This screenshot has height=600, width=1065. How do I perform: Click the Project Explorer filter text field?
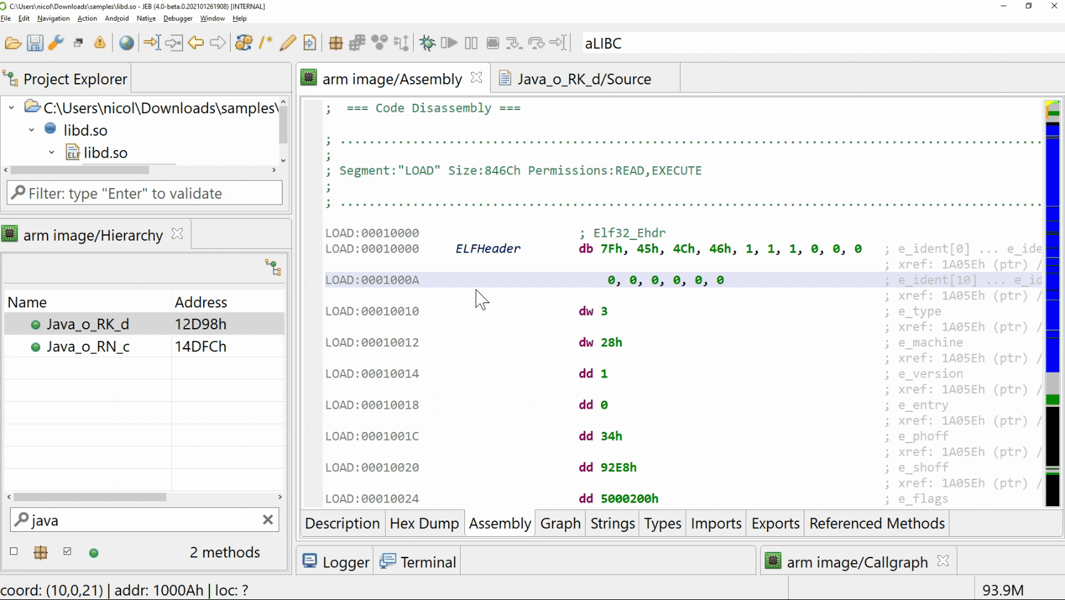[145, 193]
